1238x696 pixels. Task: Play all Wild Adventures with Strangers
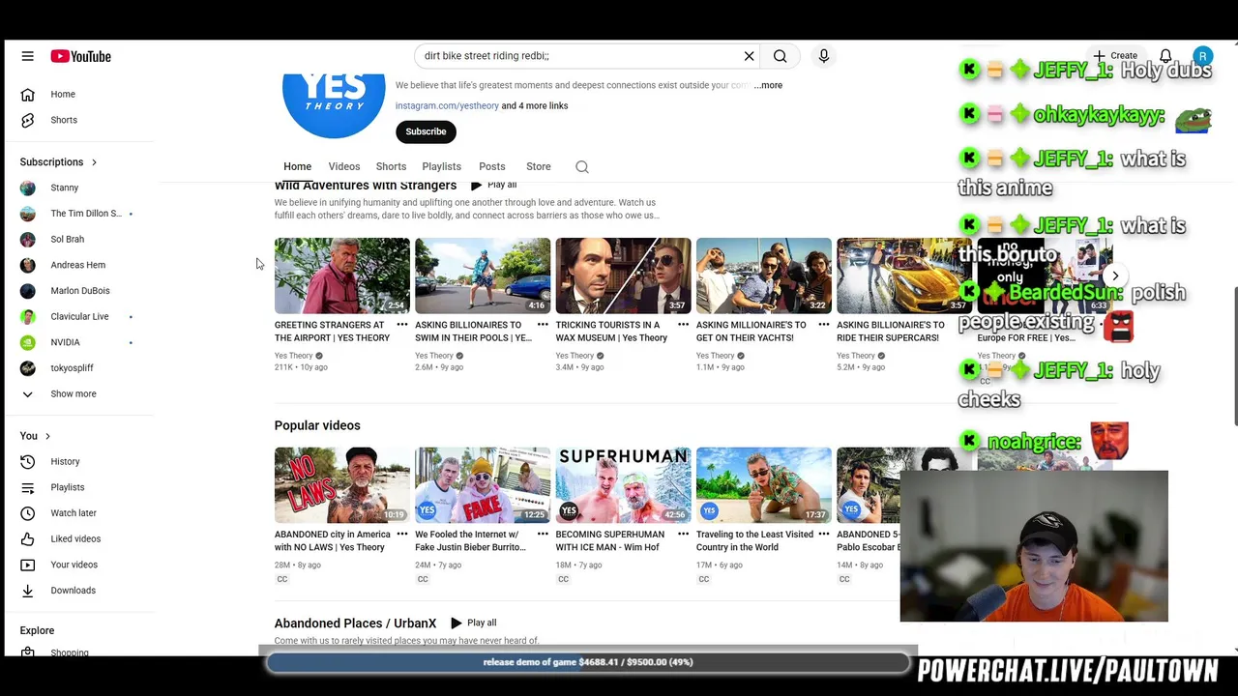493,185
